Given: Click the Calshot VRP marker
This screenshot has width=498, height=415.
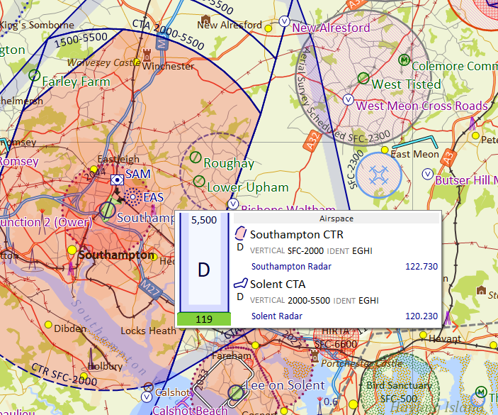Looking at the screenshot, I should (147, 397).
